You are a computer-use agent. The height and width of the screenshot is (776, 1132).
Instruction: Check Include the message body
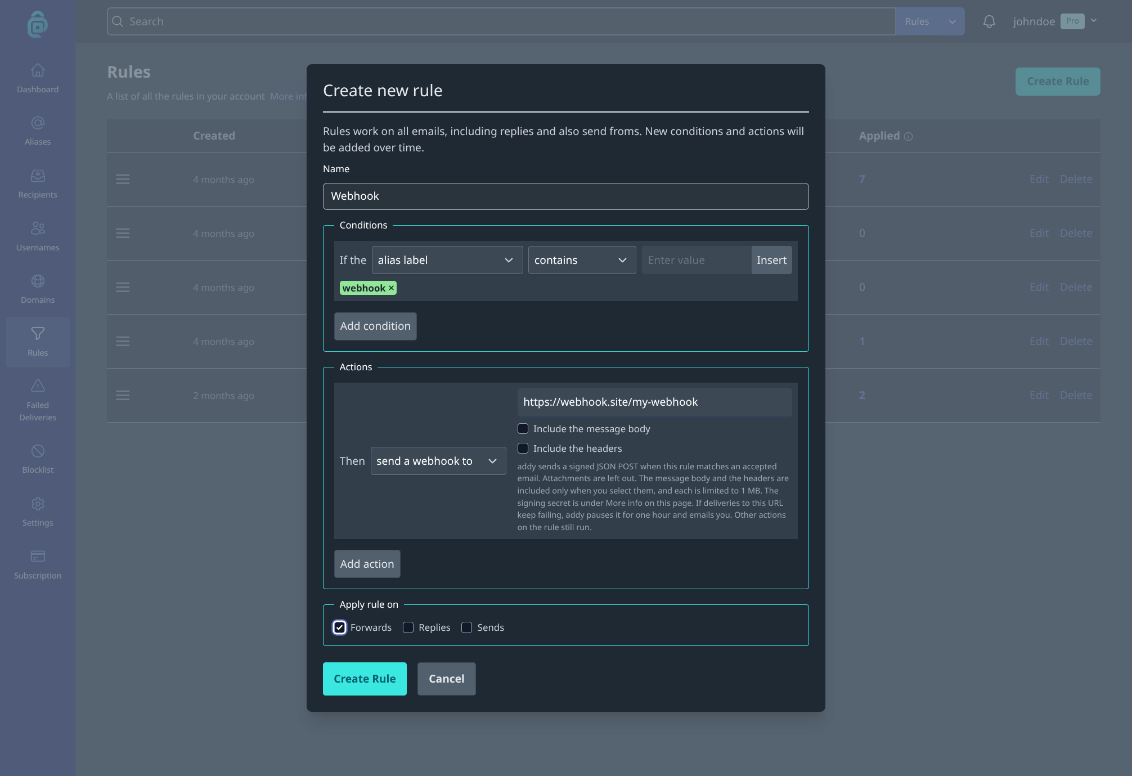click(x=523, y=429)
